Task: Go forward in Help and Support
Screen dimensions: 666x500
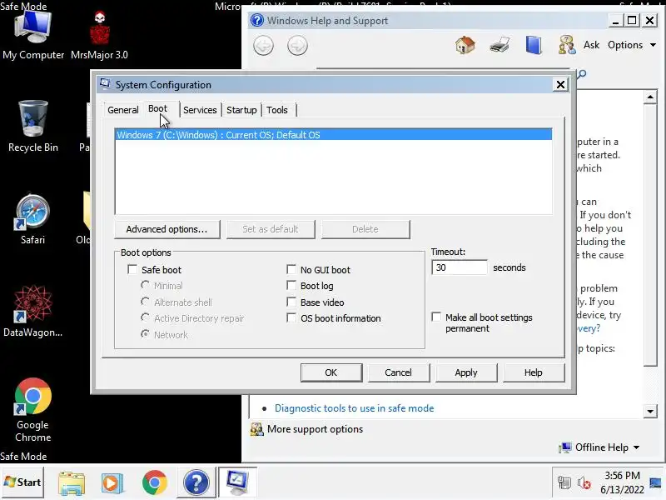Action: click(x=297, y=46)
